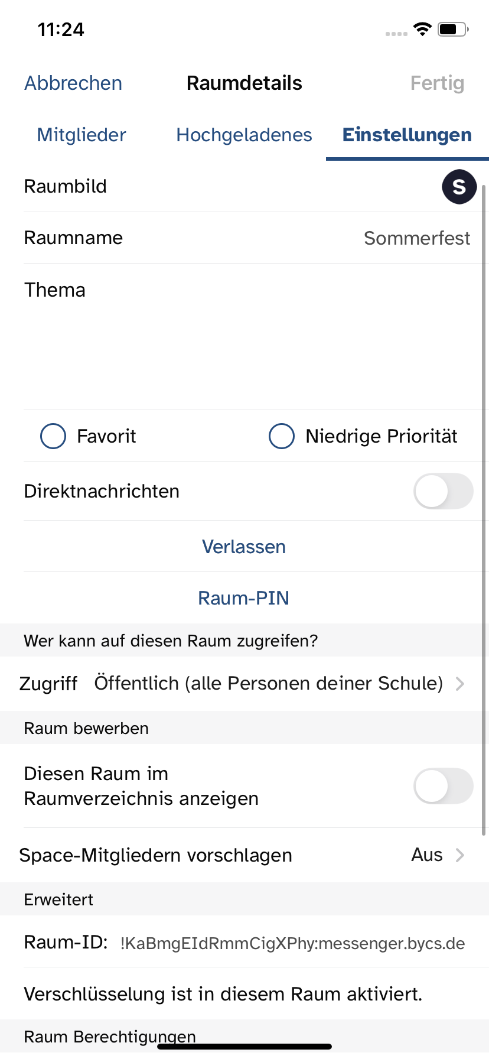The height and width of the screenshot is (1059, 489).
Task: Select the Niedrige Priorität radio button
Action: coord(282,437)
